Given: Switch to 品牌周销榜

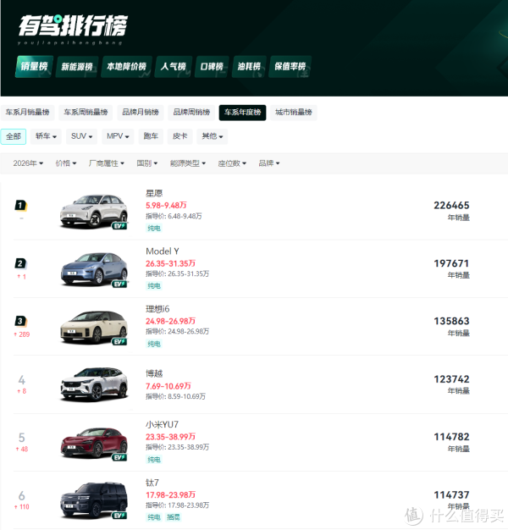Looking at the screenshot, I should [x=191, y=113].
